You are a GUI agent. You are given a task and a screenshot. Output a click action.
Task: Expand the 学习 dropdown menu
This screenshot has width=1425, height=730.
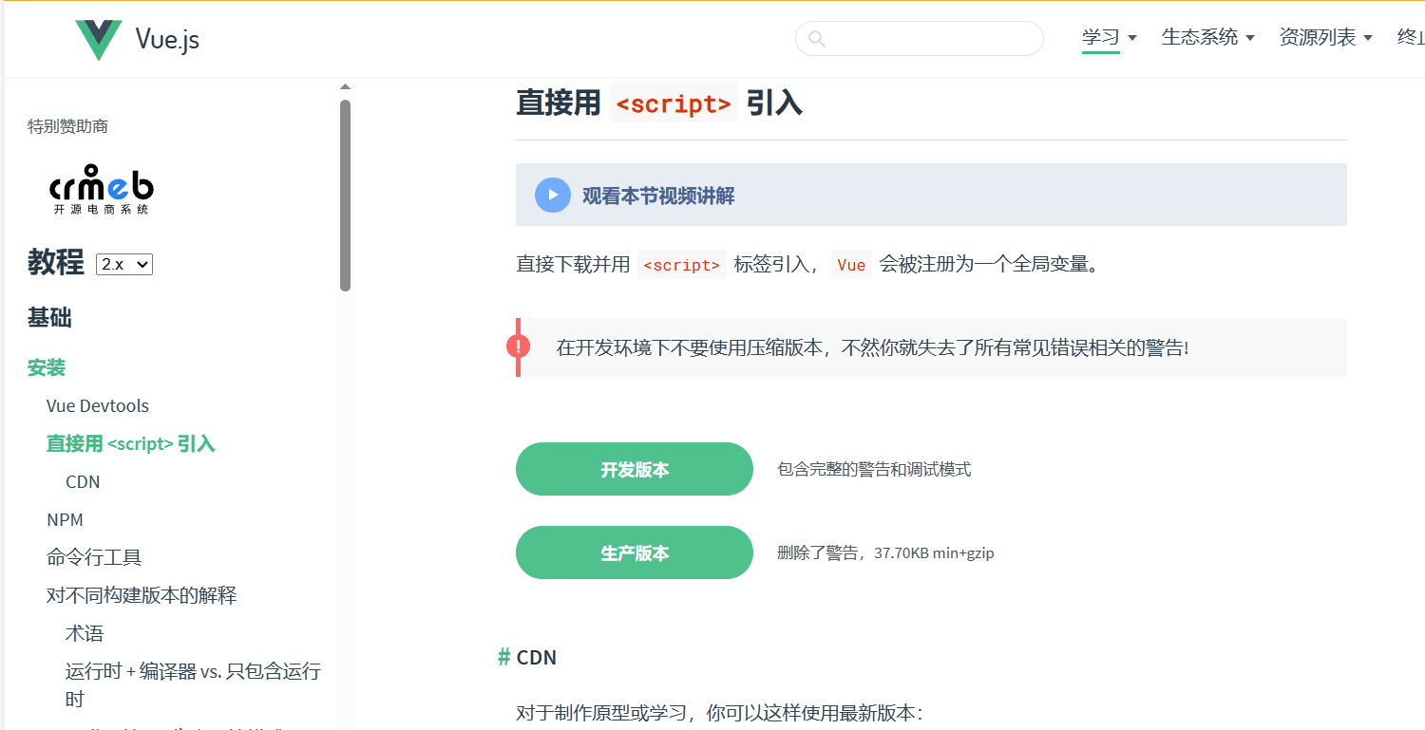[1102, 36]
